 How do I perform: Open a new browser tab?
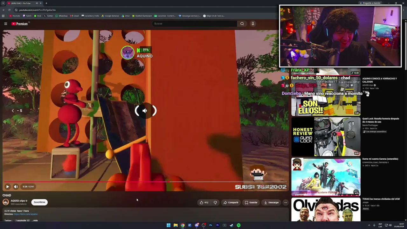click(x=46, y=3)
